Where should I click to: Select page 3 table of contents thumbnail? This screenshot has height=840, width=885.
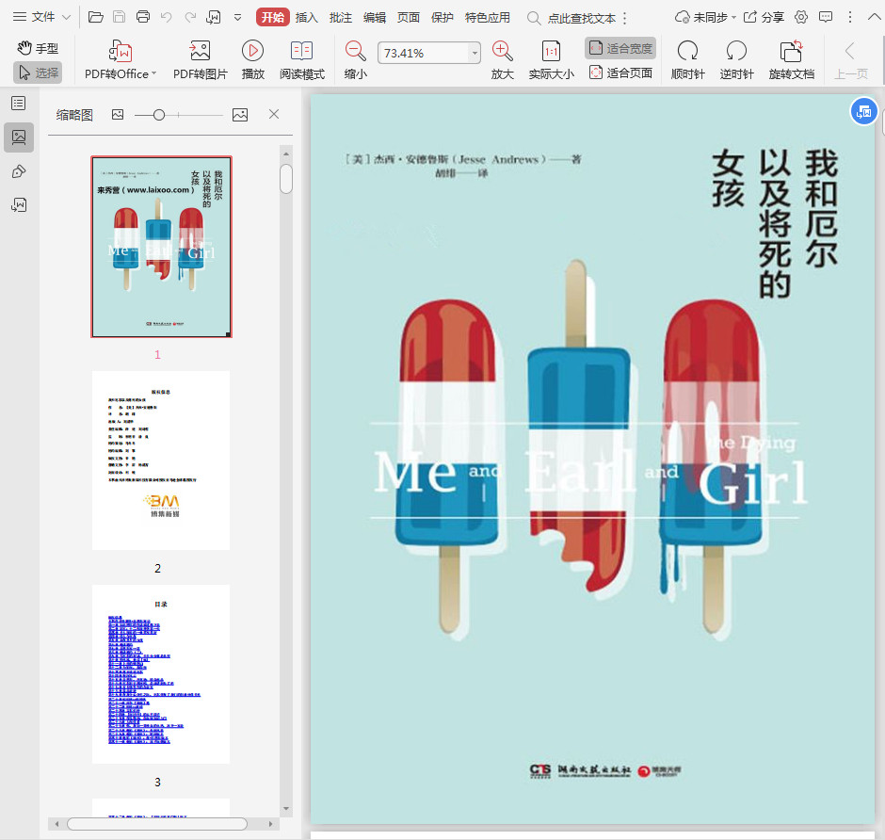click(161, 674)
